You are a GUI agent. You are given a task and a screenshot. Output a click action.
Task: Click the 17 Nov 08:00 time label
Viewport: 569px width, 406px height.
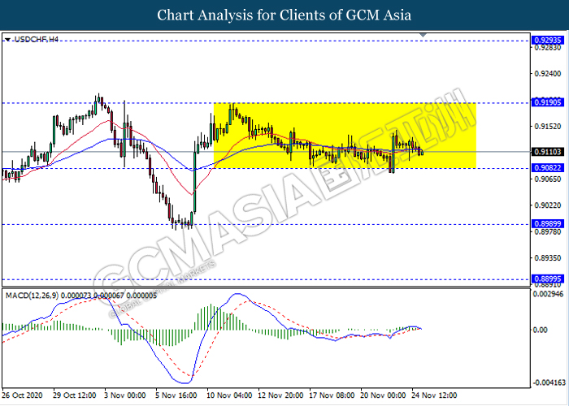[332, 395]
